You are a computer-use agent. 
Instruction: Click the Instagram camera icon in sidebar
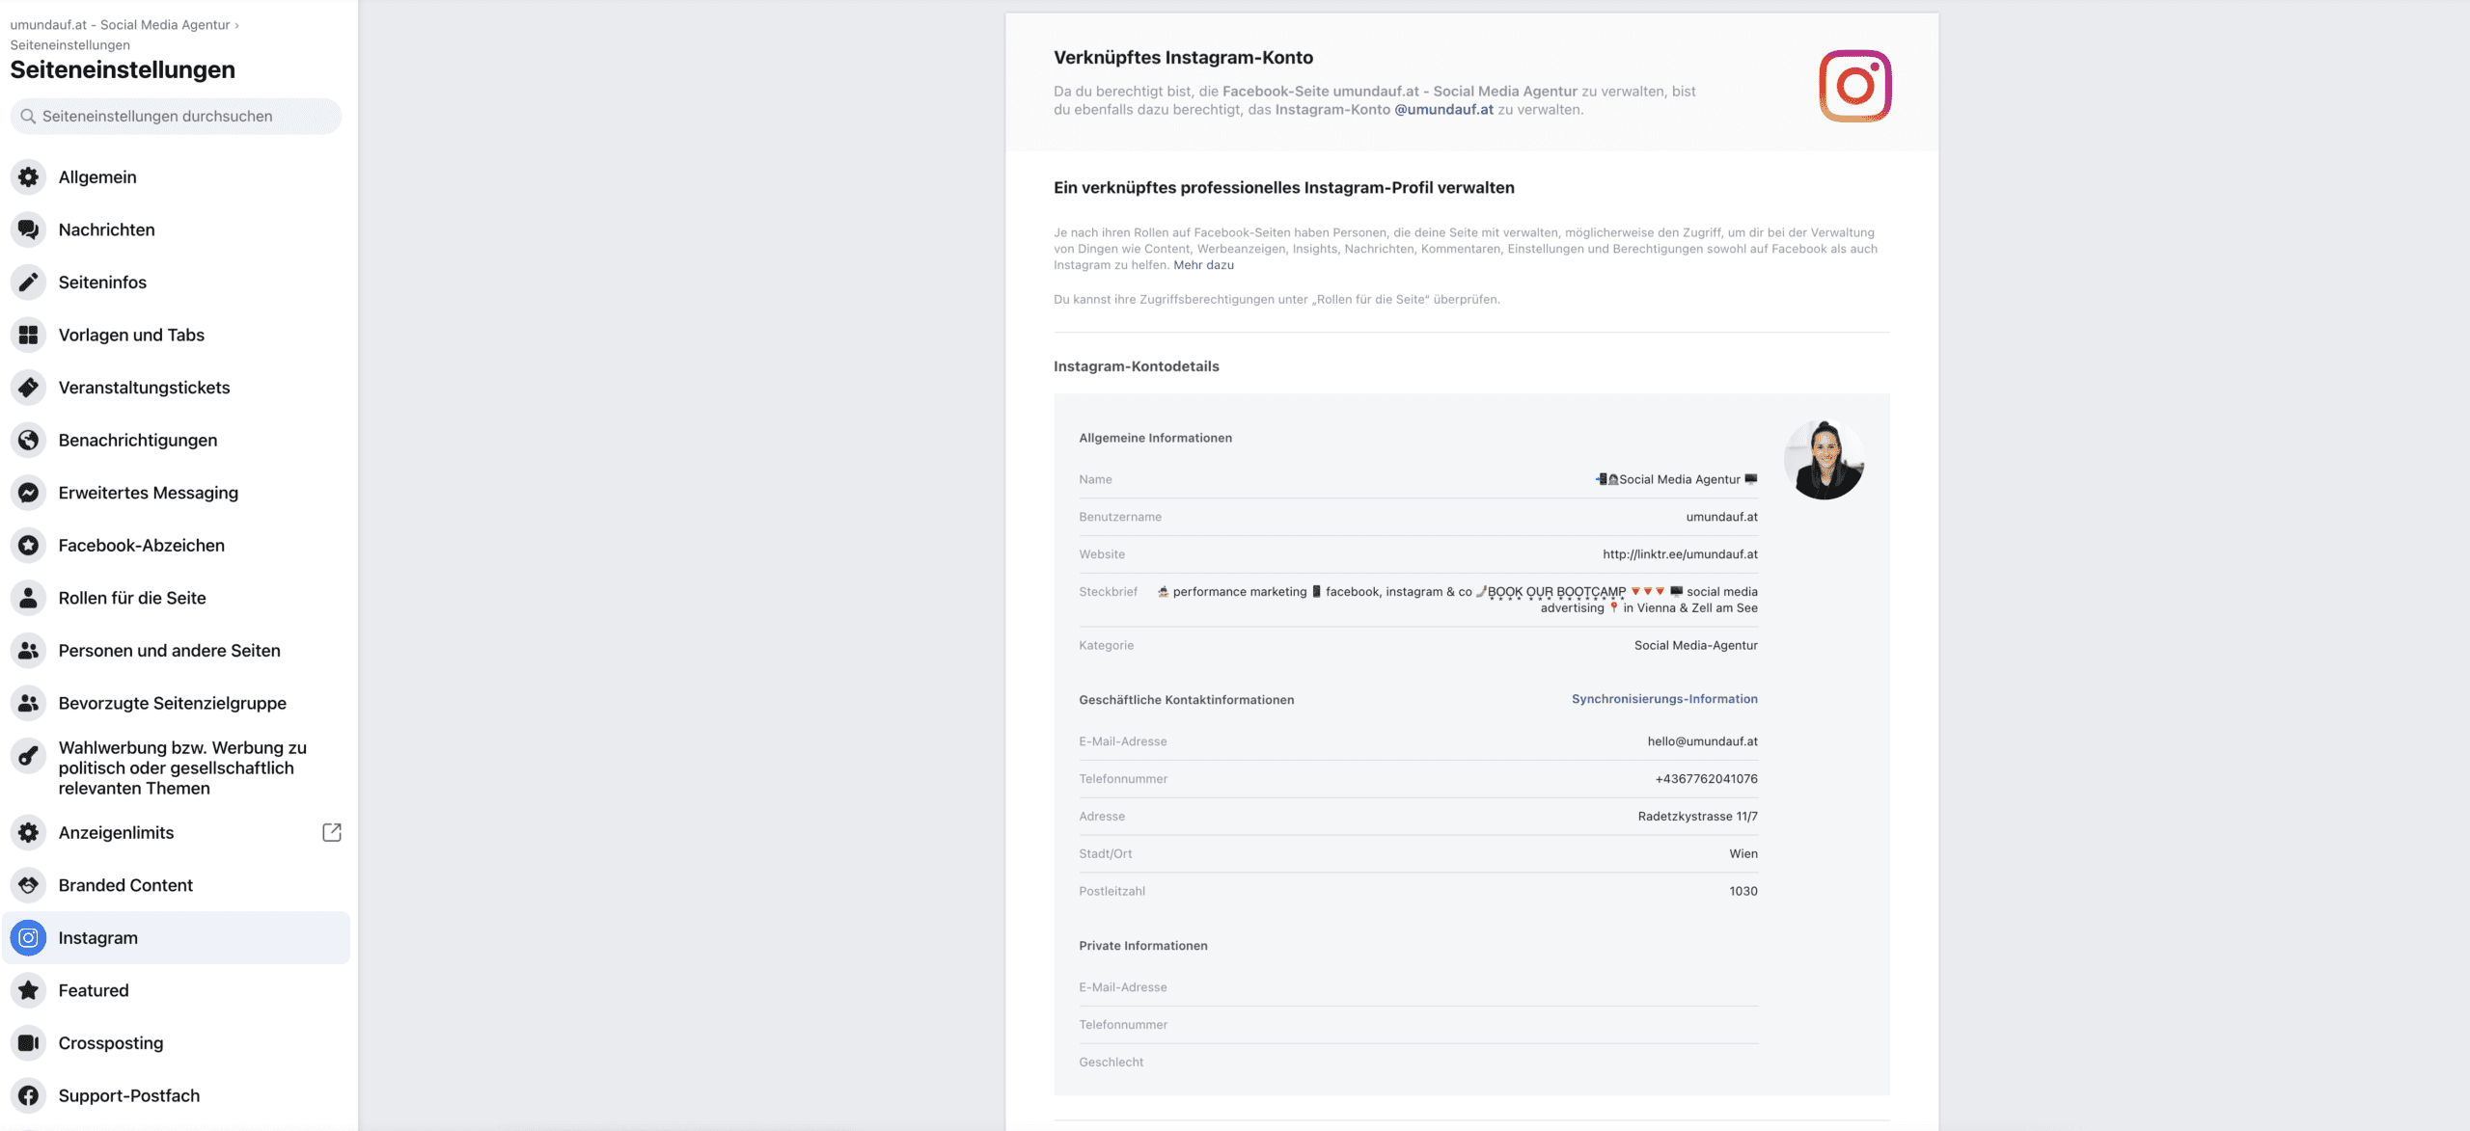(29, 938)
